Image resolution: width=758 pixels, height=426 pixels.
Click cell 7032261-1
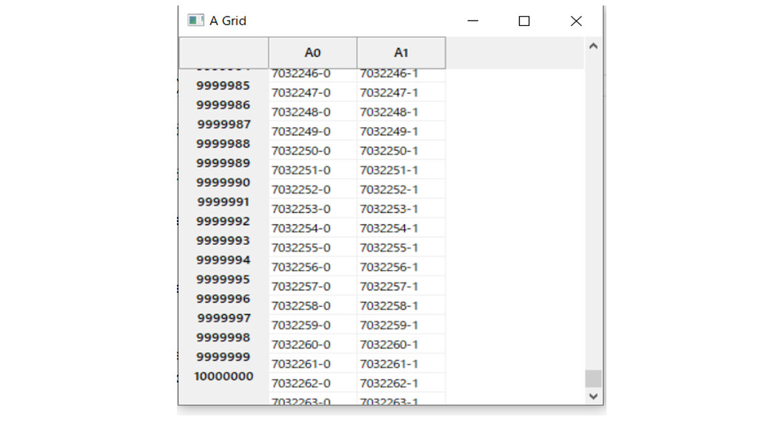pyautogui.click(x=401, y=364)
